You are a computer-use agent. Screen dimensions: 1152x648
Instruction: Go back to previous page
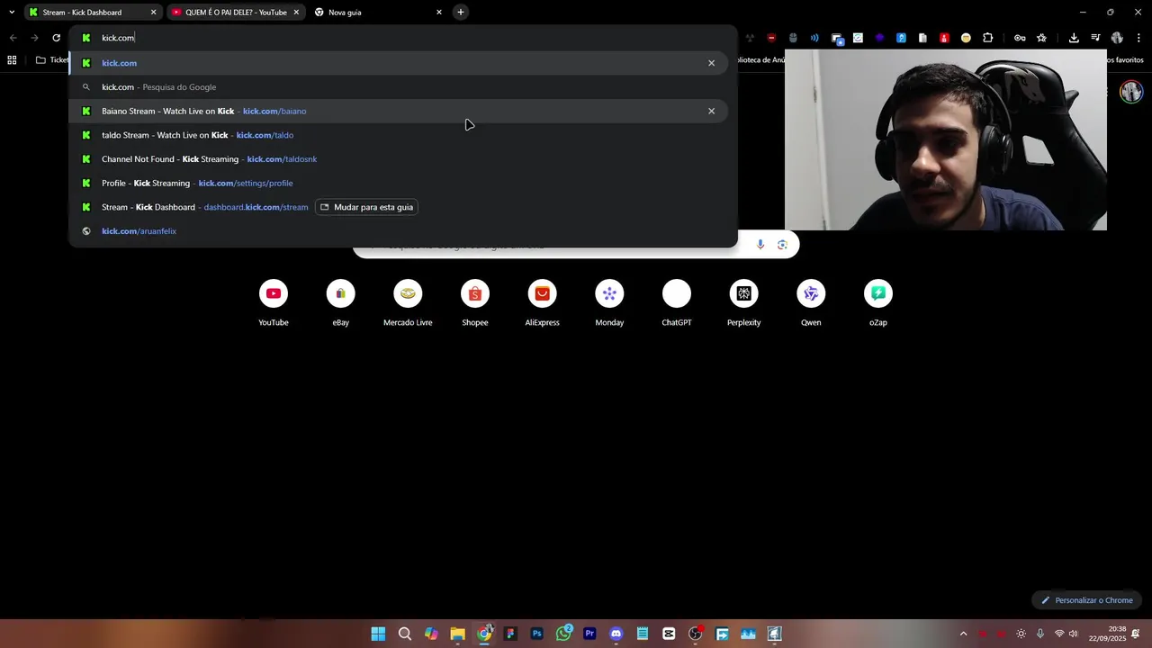(x=13, y=38)
